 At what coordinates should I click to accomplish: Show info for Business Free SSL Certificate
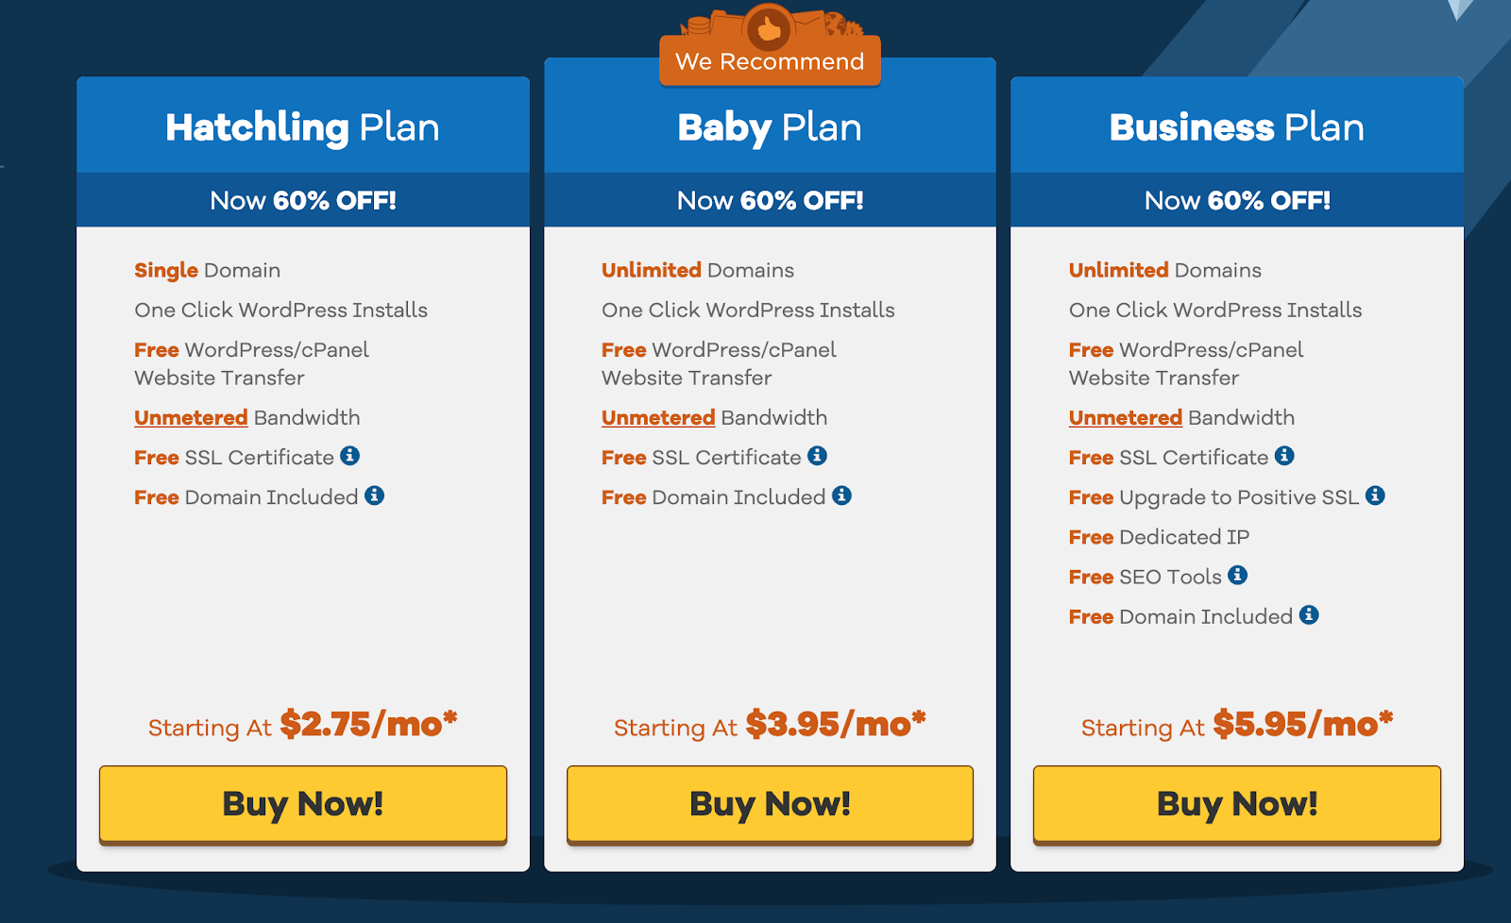tap(1284, 456)
